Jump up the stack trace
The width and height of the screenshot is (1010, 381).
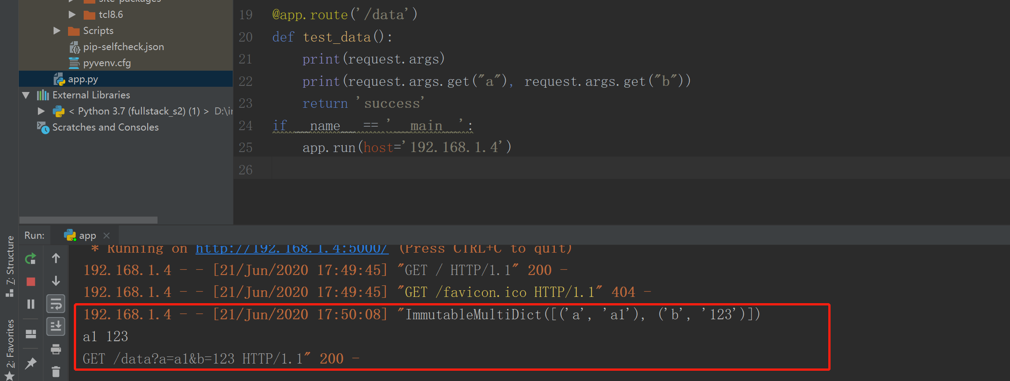(x=56, y=258)
